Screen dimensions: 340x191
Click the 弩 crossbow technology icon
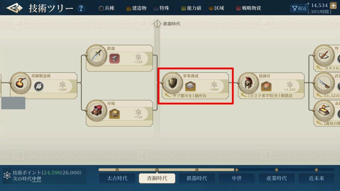(x=324, y=55)
